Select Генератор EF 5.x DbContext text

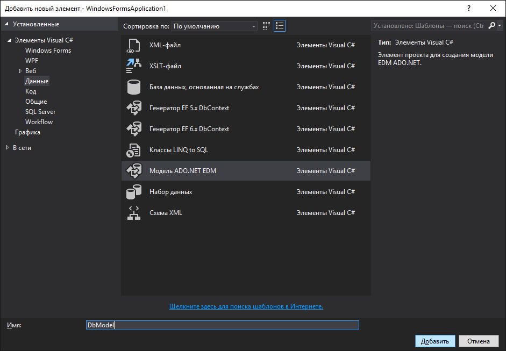tap(189, 108)
